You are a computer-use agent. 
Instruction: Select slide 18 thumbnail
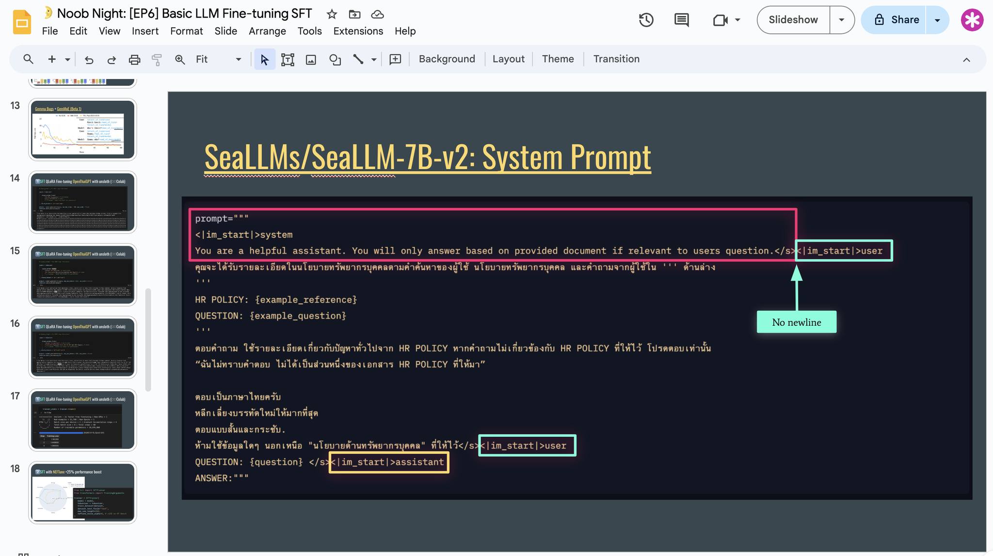tap(82, 492)
